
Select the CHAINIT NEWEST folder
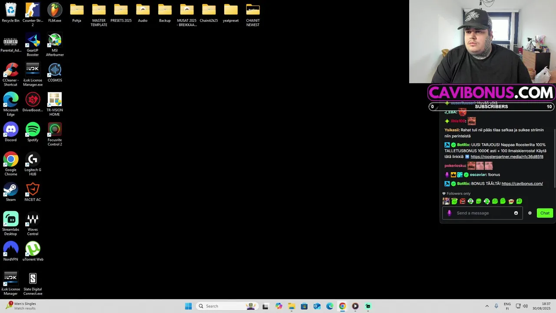click(x=253, y=15)
